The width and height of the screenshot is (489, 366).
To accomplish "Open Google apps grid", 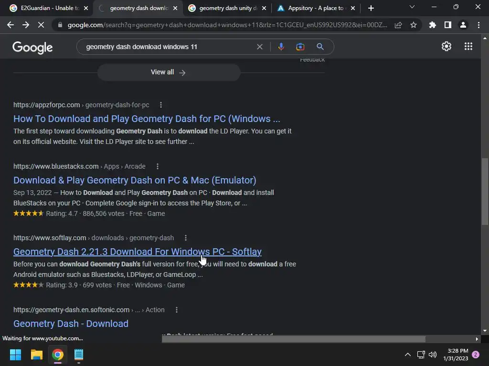I will 468,46.
